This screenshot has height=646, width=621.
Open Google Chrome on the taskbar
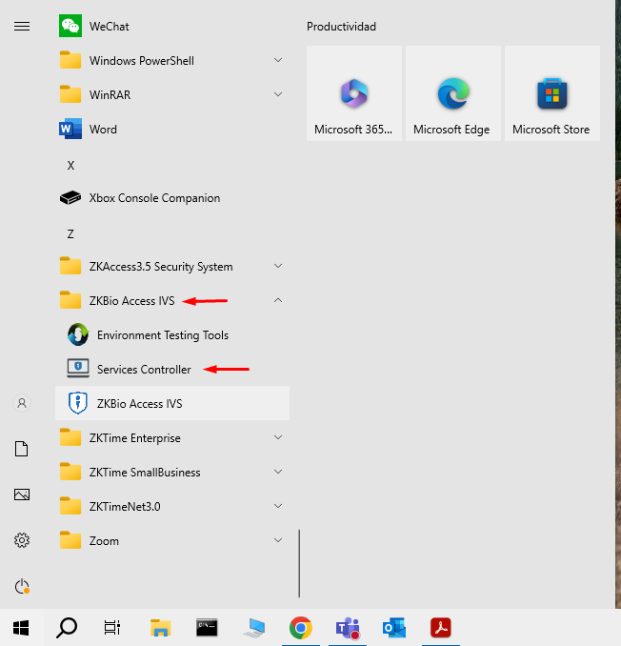301,628
